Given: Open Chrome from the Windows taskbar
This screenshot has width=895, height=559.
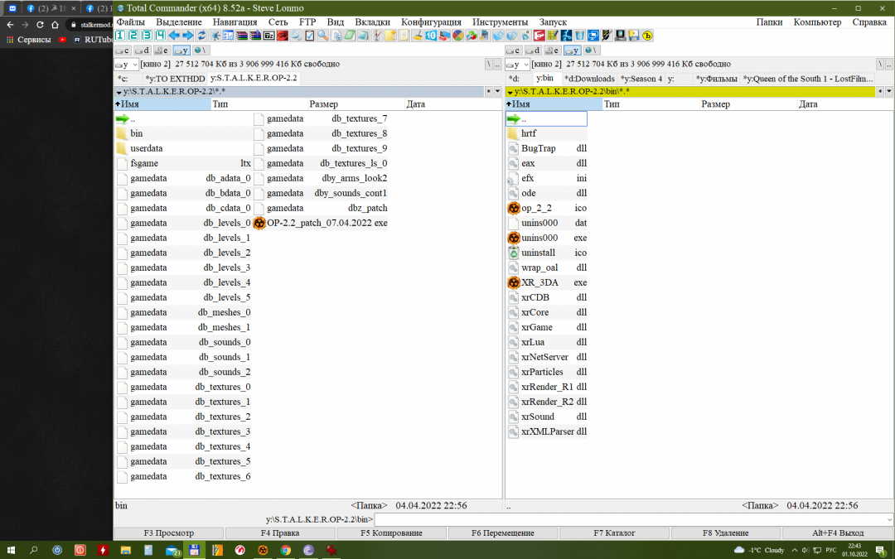Looking at the screenshot, I should click(x=285, y=551).
